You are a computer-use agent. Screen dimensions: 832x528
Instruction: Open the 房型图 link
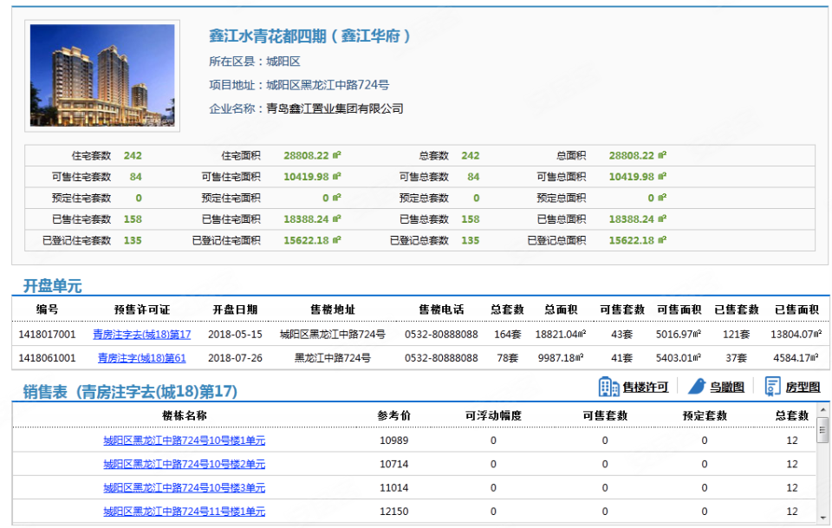803,388
